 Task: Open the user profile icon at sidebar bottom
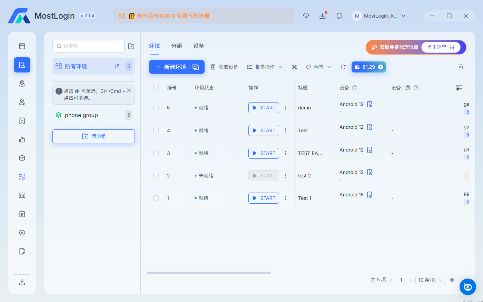(22, 282)
